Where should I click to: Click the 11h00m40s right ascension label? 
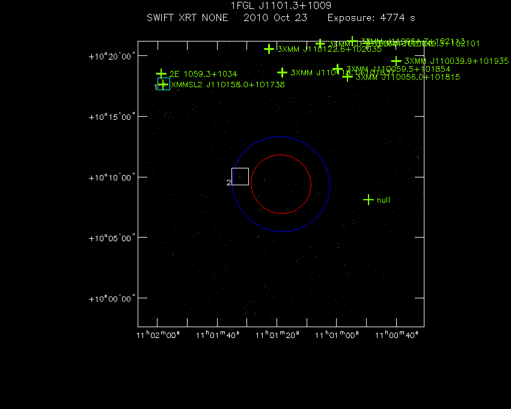(397, 335)
